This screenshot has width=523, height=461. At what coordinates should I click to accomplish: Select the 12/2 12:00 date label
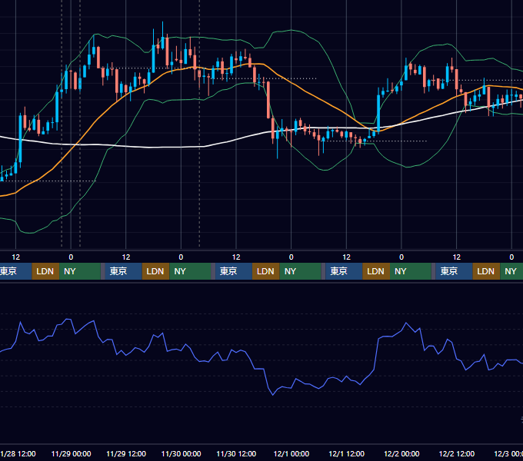[457, 453]
